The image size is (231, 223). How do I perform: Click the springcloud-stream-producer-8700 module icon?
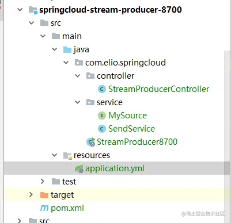pyautogui.click(x=33, y=10)
